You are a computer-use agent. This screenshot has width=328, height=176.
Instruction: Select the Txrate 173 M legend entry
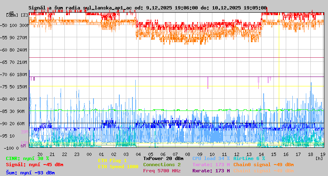coord(211,165)
